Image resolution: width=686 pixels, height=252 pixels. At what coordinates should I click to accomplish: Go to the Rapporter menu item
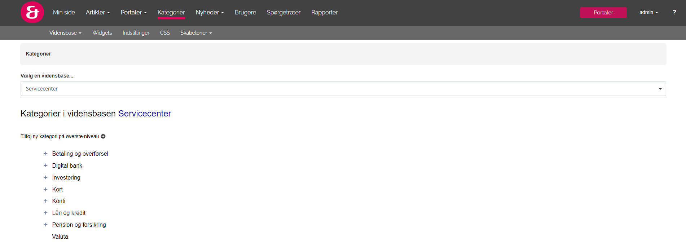[x=324, y=13]
